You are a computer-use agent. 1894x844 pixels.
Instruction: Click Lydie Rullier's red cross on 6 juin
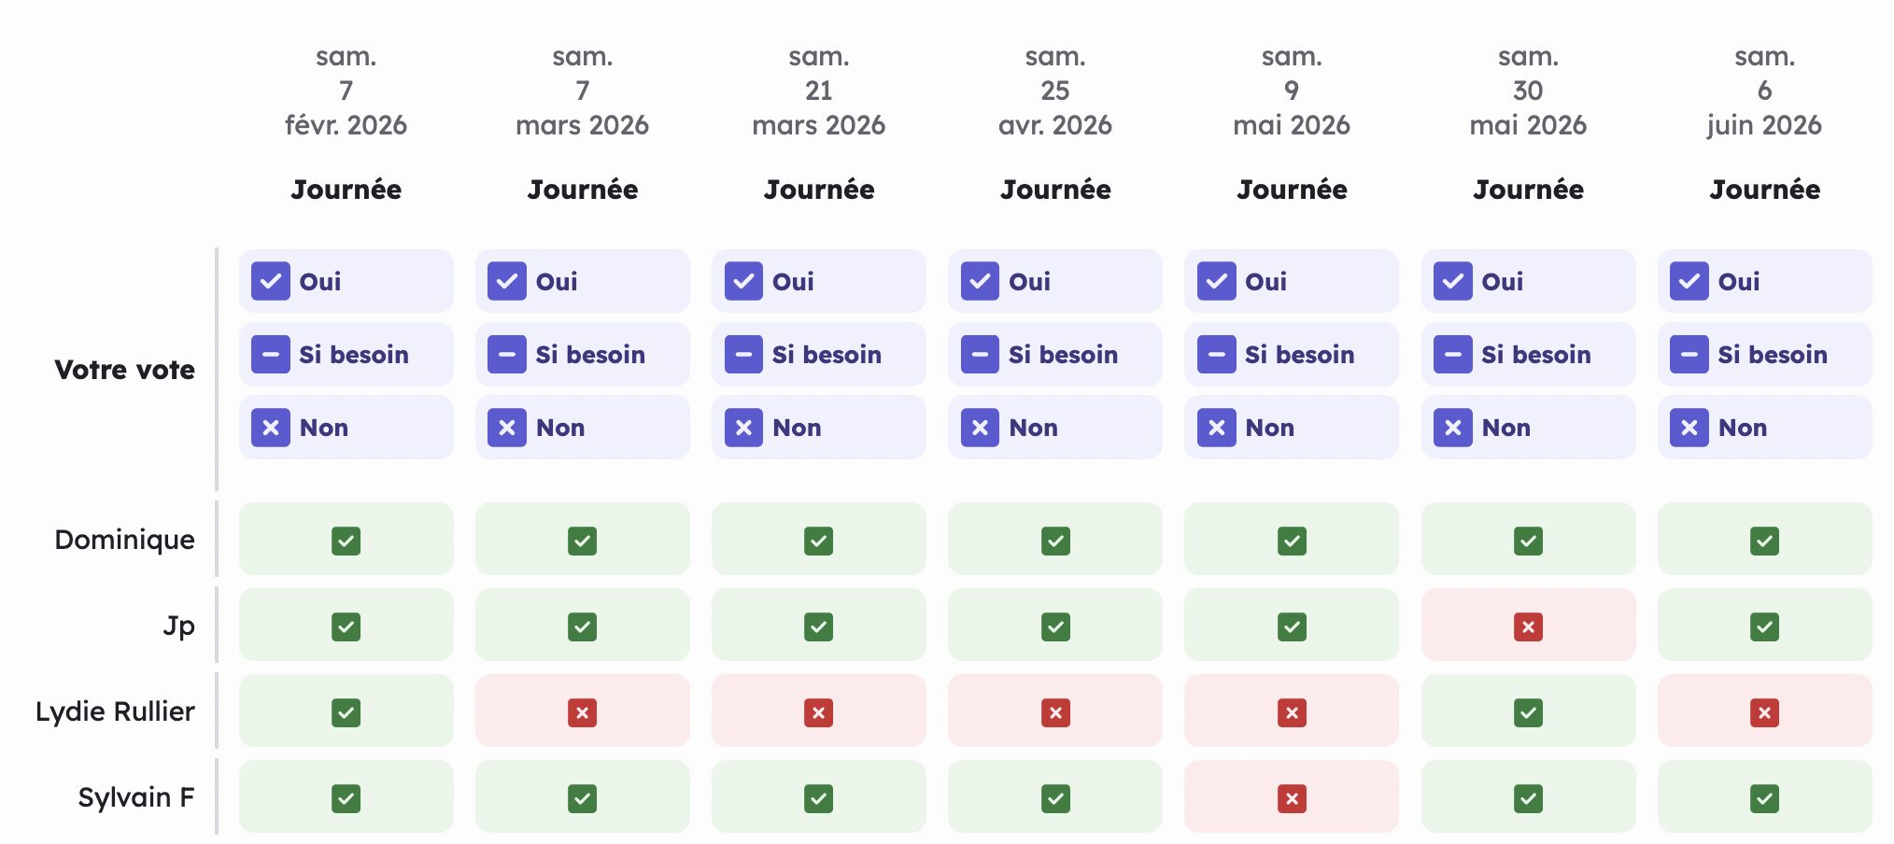point(1764,712)
